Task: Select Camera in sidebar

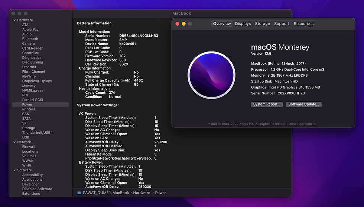Action: click(x=29, y=44)
